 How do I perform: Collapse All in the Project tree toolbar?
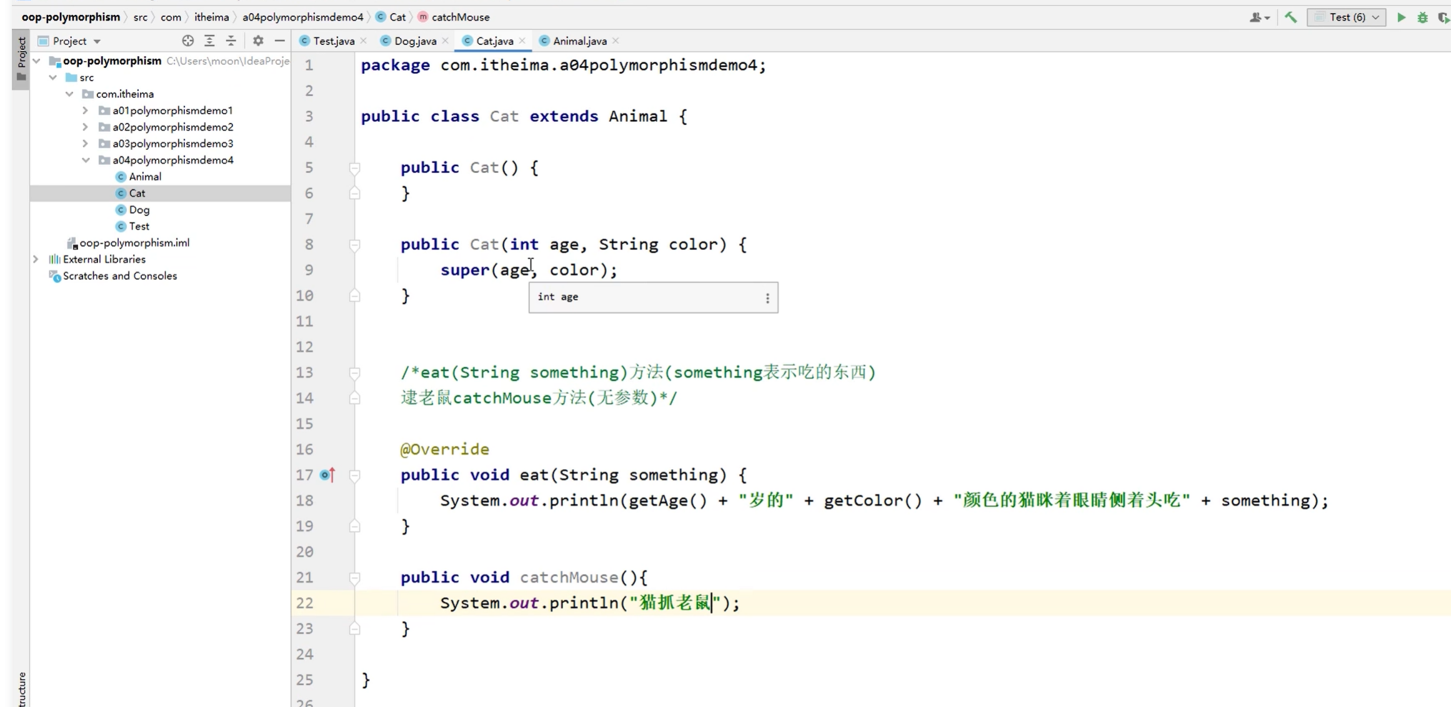tap(231, 40)
